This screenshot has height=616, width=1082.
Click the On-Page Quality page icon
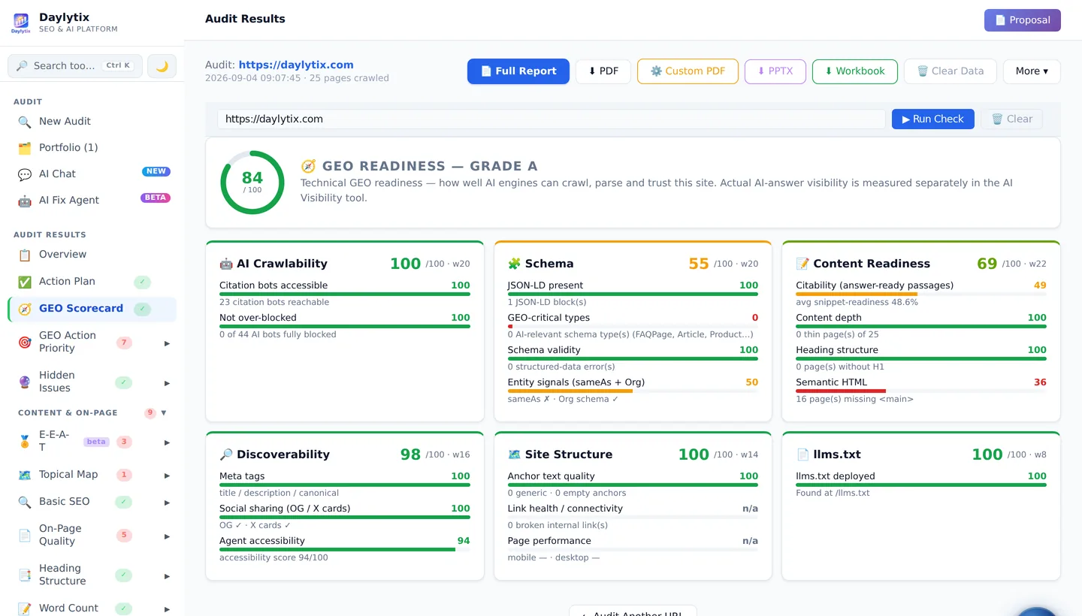[25, 535]
